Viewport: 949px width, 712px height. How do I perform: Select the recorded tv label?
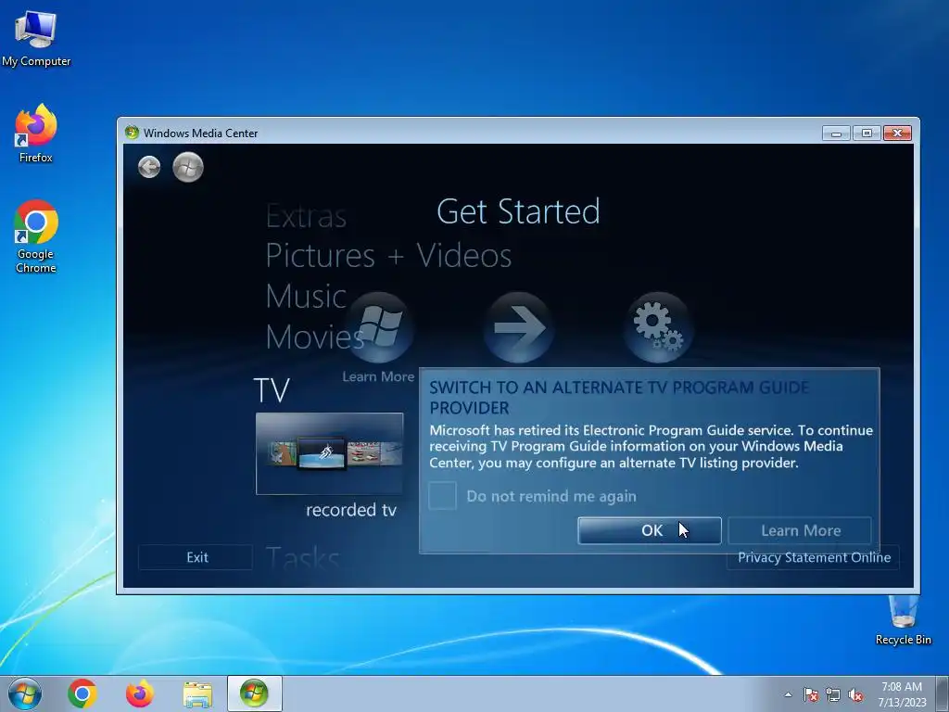351,510
